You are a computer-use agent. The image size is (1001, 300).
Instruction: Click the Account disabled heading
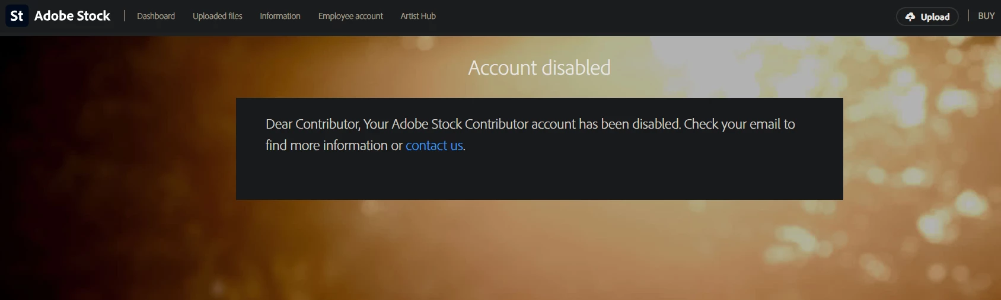[x=540, y=68]
